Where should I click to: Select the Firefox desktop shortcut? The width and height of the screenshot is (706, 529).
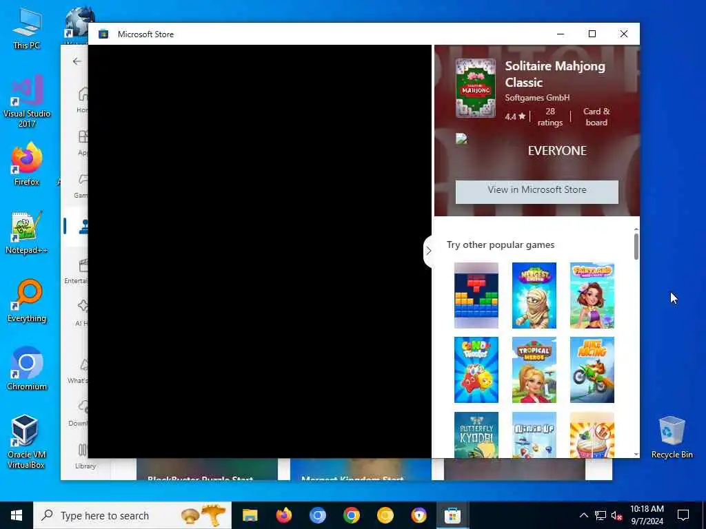pyautogui.click(x=27, y=164)
